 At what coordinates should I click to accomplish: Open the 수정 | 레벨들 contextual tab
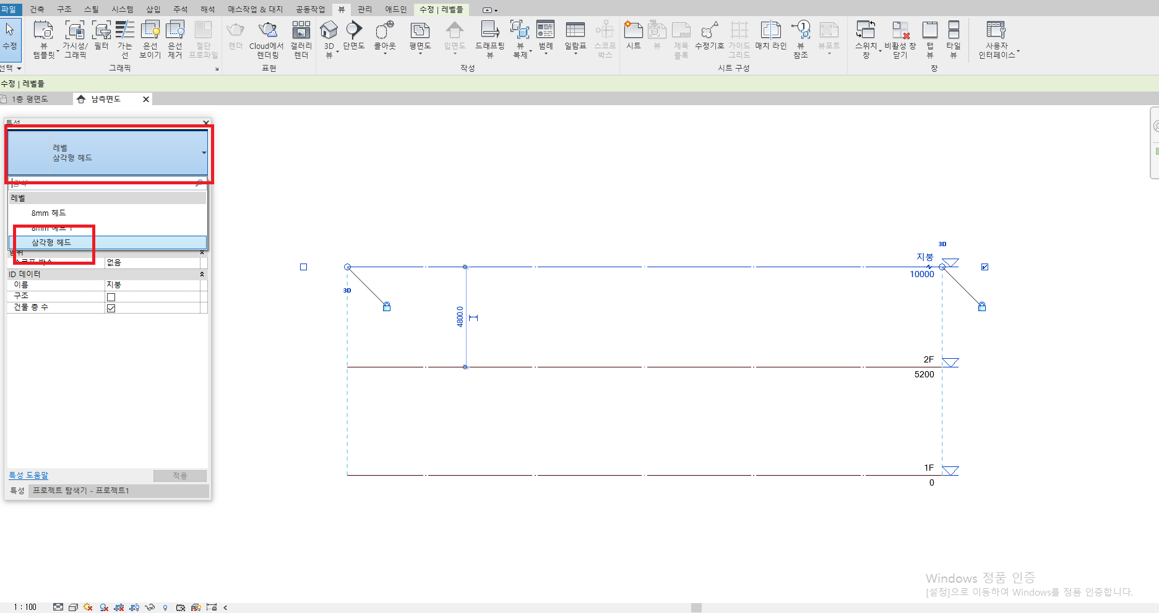click(x=441, y=9)
